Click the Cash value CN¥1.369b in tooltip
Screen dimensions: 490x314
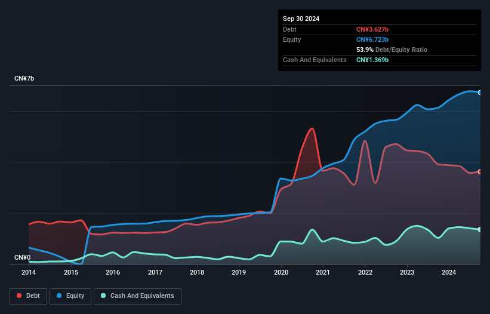(372, 60)
